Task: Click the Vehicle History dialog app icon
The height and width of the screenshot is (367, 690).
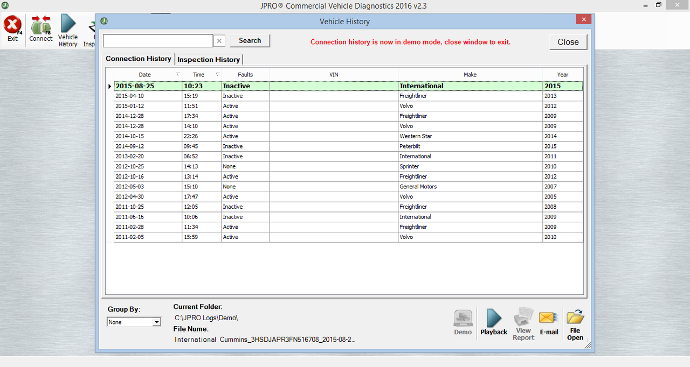Action: (x=104, y=22)
